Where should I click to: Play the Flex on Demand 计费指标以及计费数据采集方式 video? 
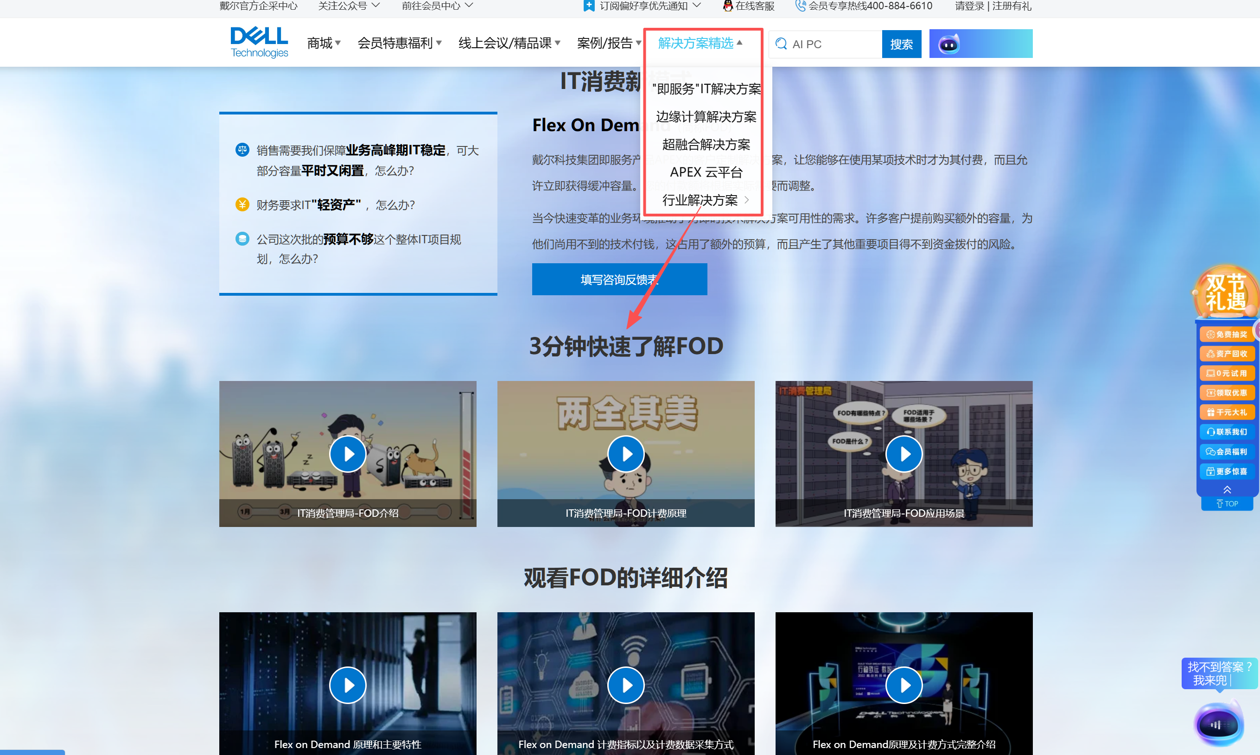pos(626,685)
